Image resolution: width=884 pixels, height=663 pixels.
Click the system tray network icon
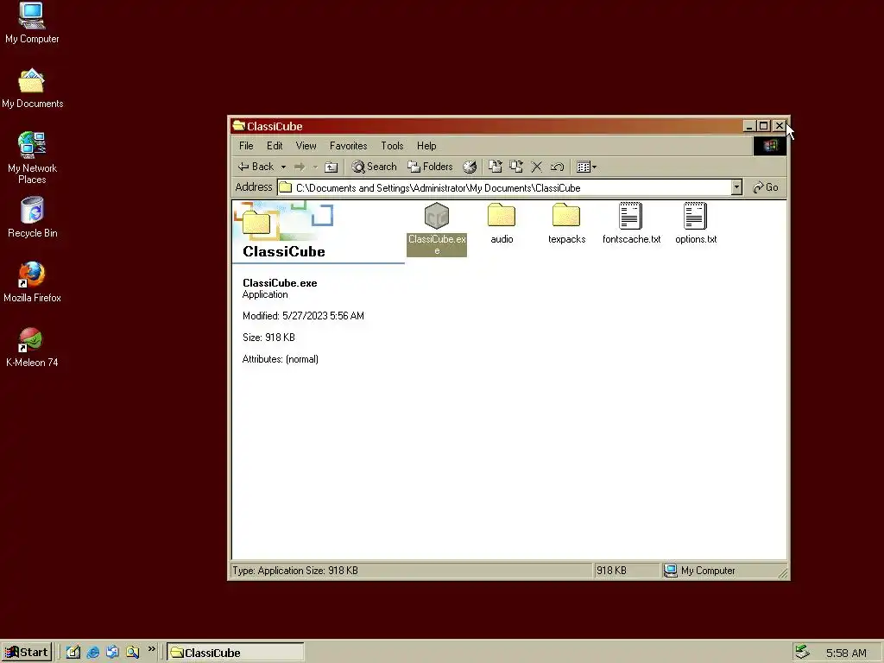click(x=802, y=653)
